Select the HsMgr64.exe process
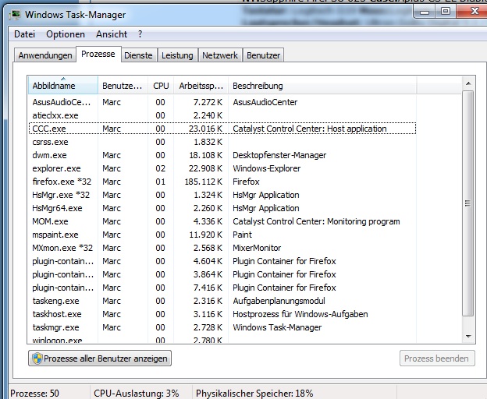The height and width of the screenshot is (399, 487). coord(222,208)
